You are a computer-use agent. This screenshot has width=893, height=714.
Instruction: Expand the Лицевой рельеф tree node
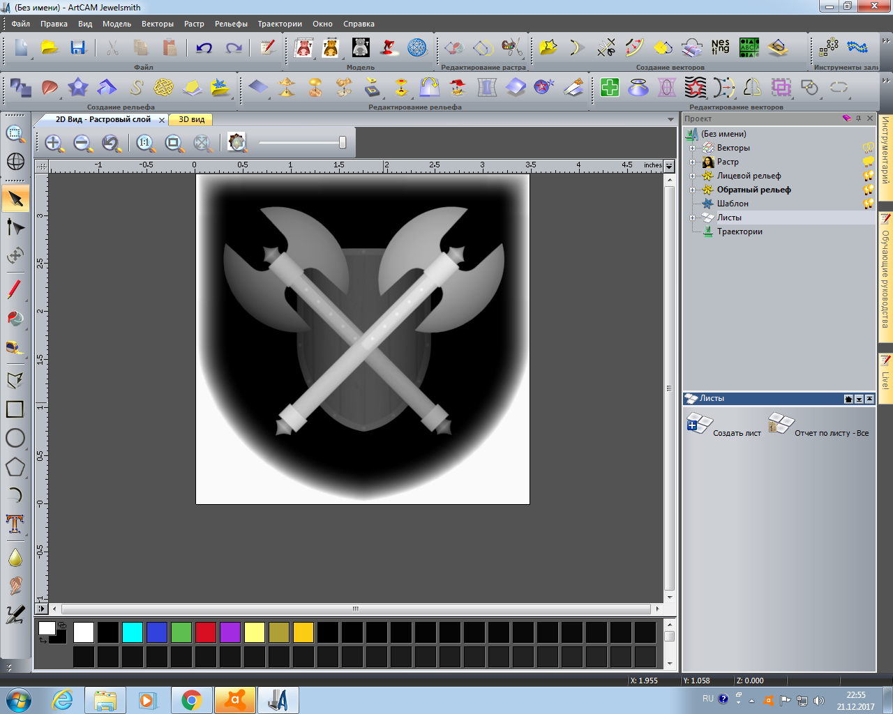coord(692,176)
